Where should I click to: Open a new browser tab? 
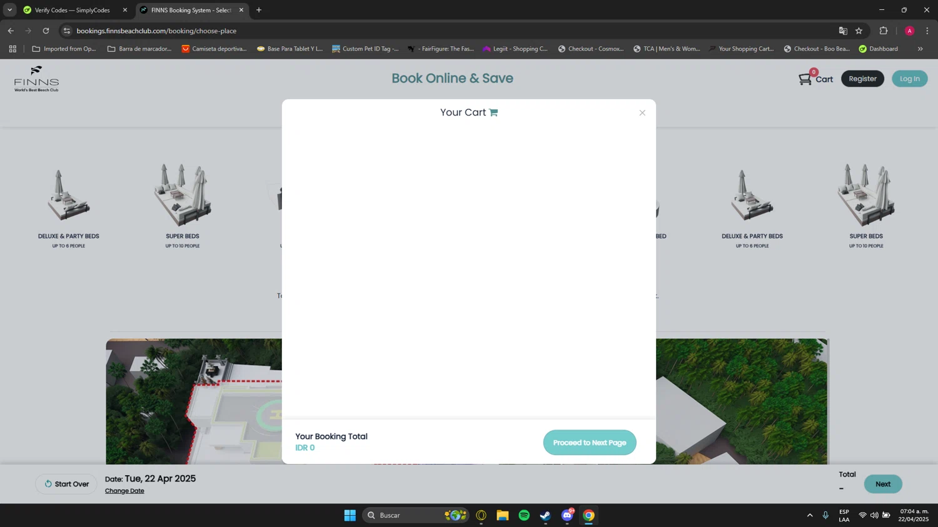[259, 10]
